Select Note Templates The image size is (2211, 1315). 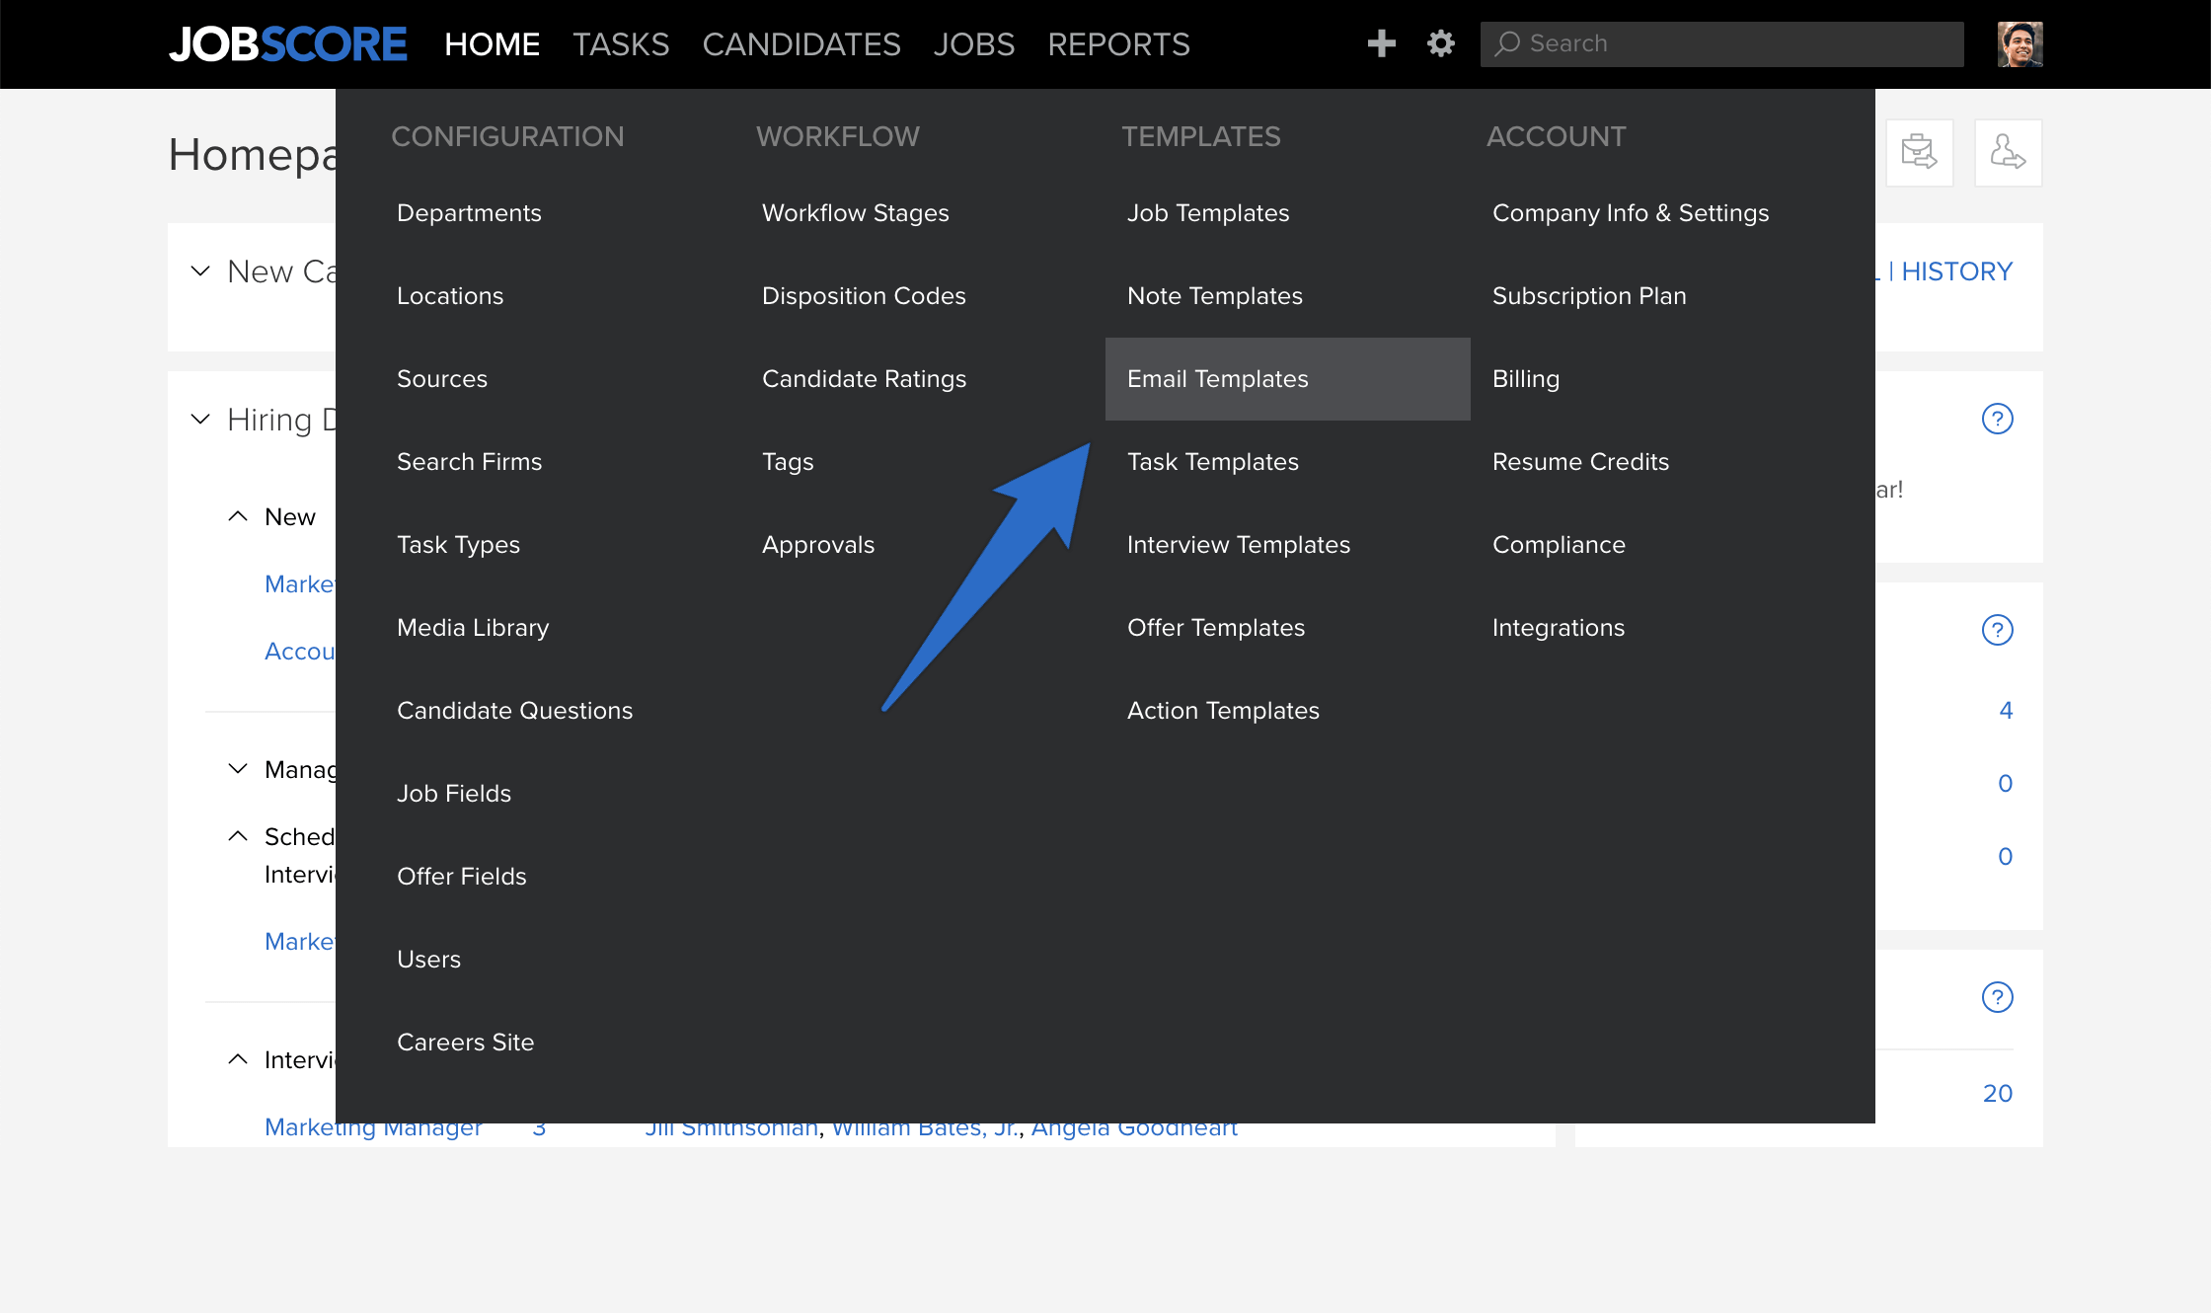coord(1215,296)
